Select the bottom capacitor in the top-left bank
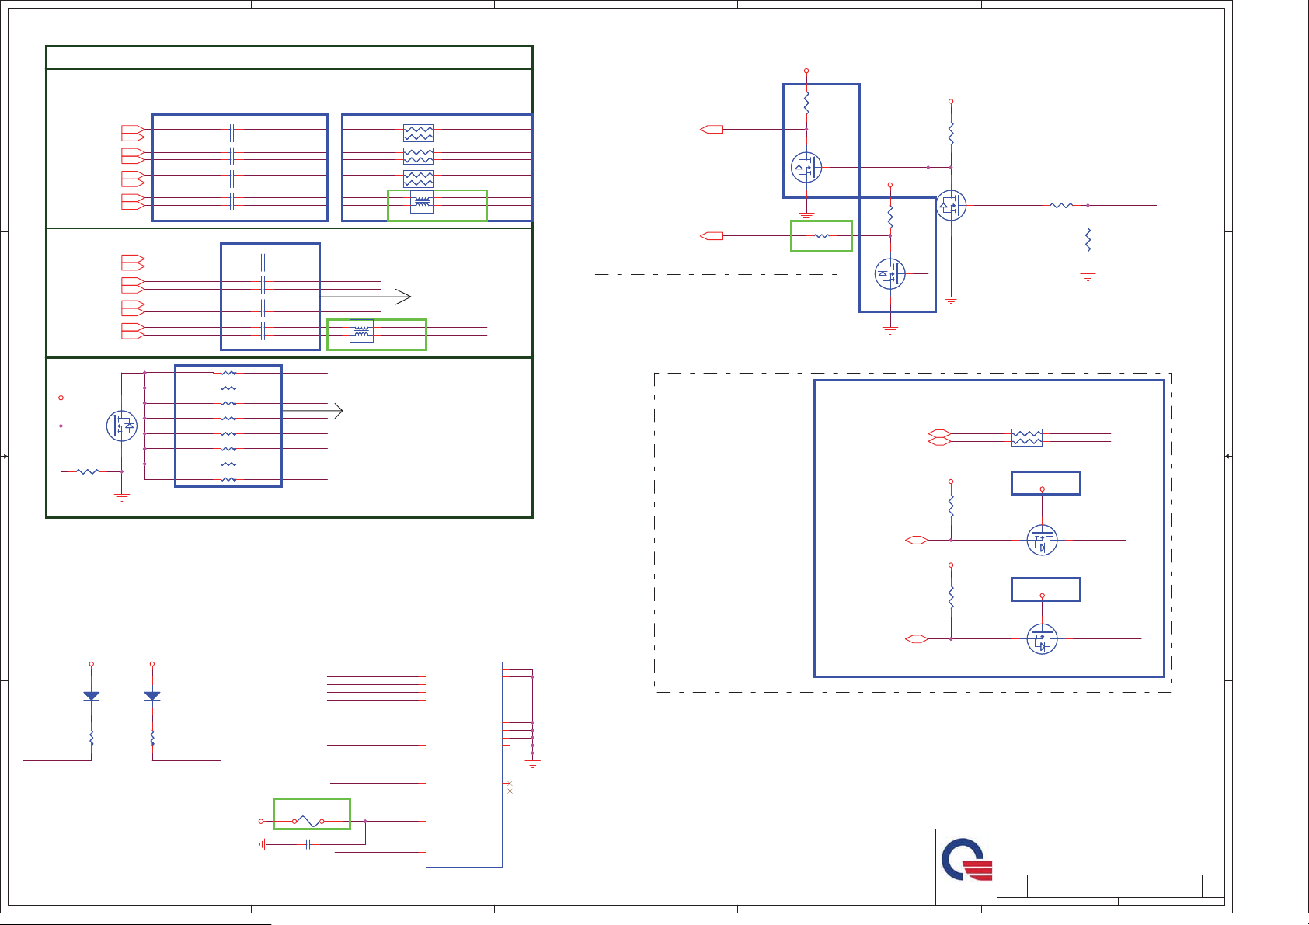Screen dimensions: 1309x925 tap(232, 202)
